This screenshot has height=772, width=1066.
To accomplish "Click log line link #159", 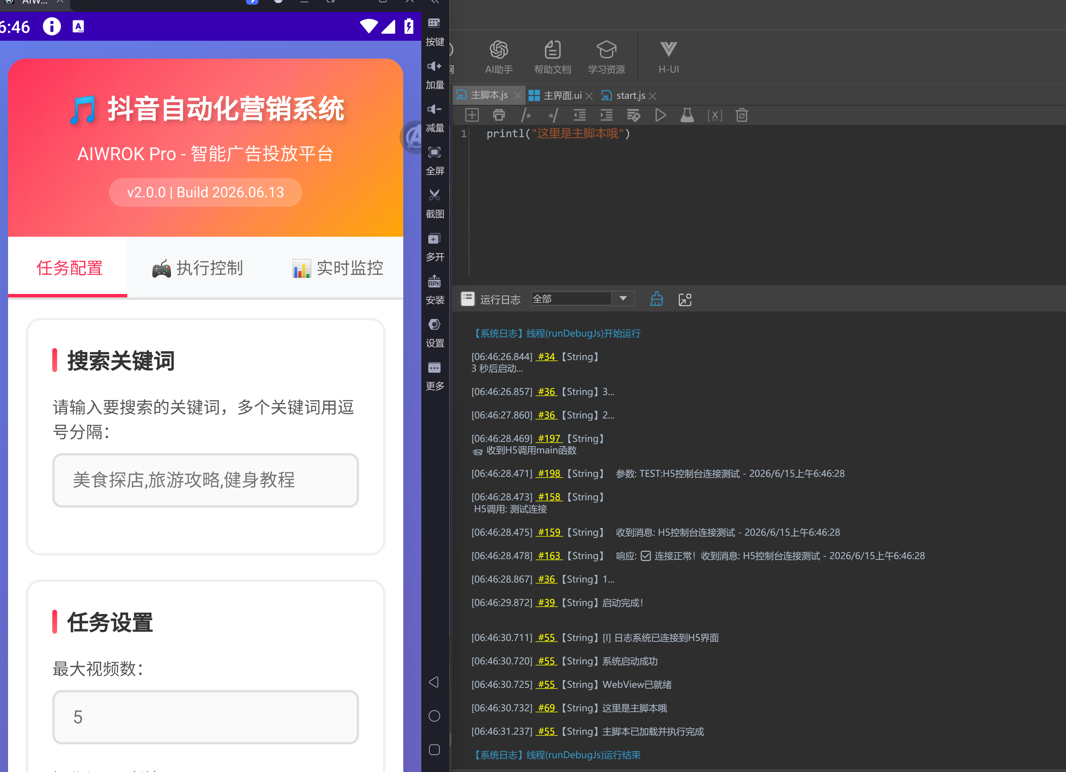I will 549,532.
